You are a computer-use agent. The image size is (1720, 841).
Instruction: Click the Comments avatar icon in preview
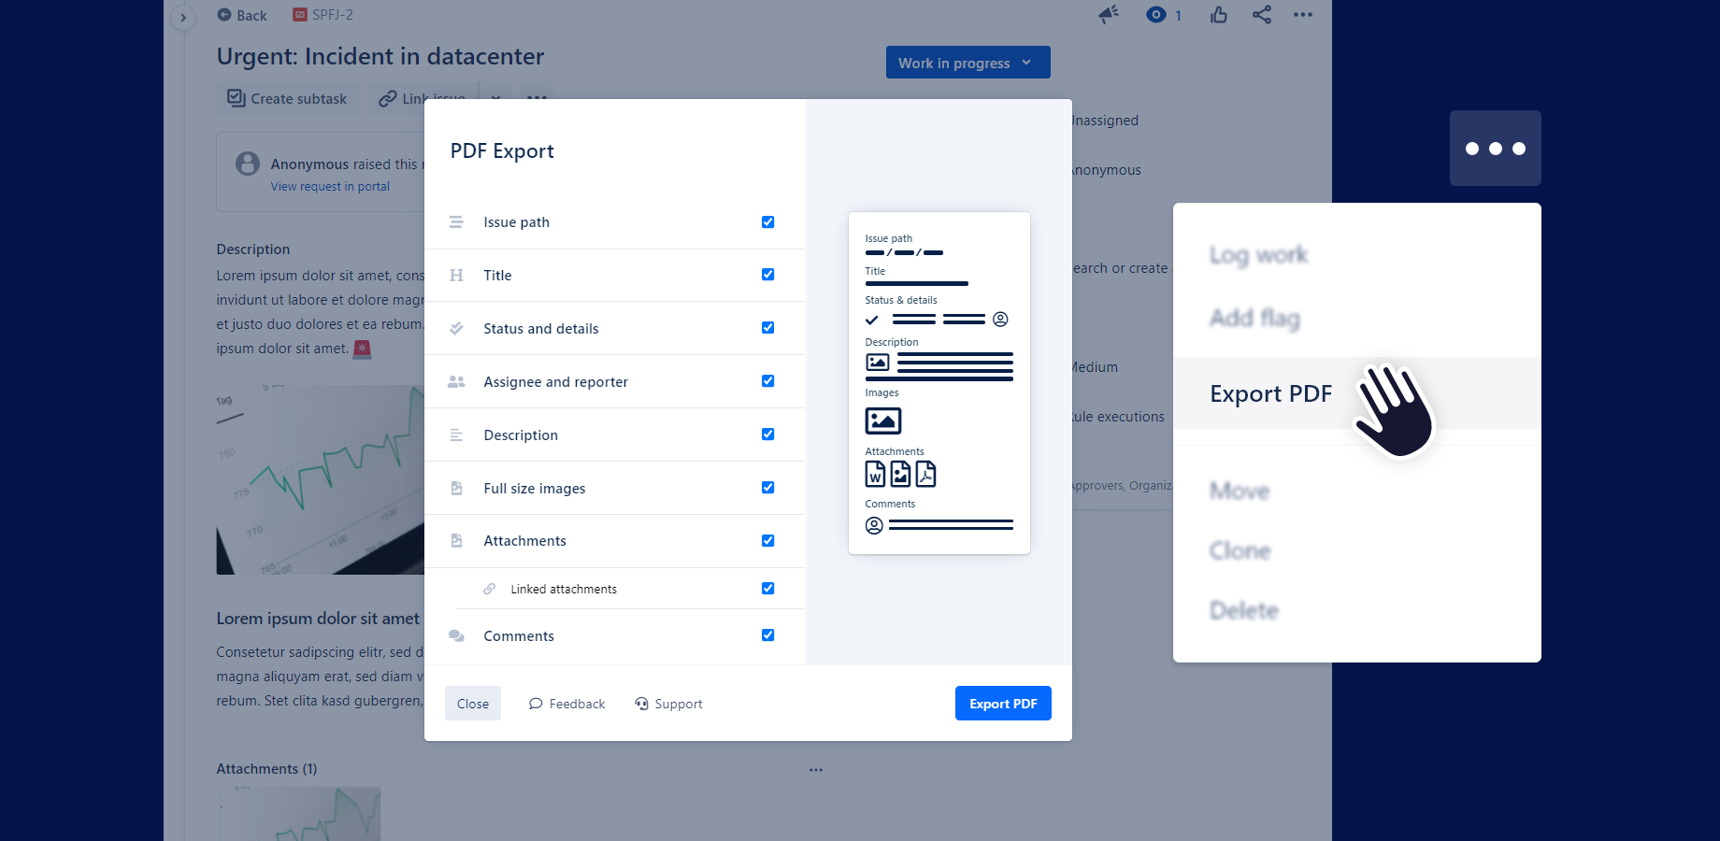[874, 526]
